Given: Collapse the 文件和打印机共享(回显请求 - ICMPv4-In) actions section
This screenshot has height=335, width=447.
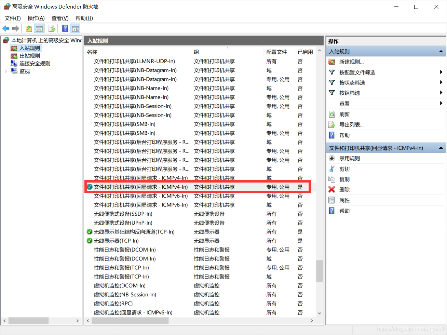Looking at the screenshot, I should click(x=441, y=148).
